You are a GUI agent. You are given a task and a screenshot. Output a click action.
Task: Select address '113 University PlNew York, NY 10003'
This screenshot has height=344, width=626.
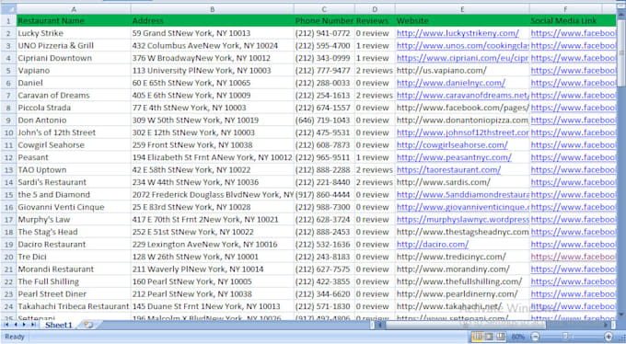tap(212, 71)
